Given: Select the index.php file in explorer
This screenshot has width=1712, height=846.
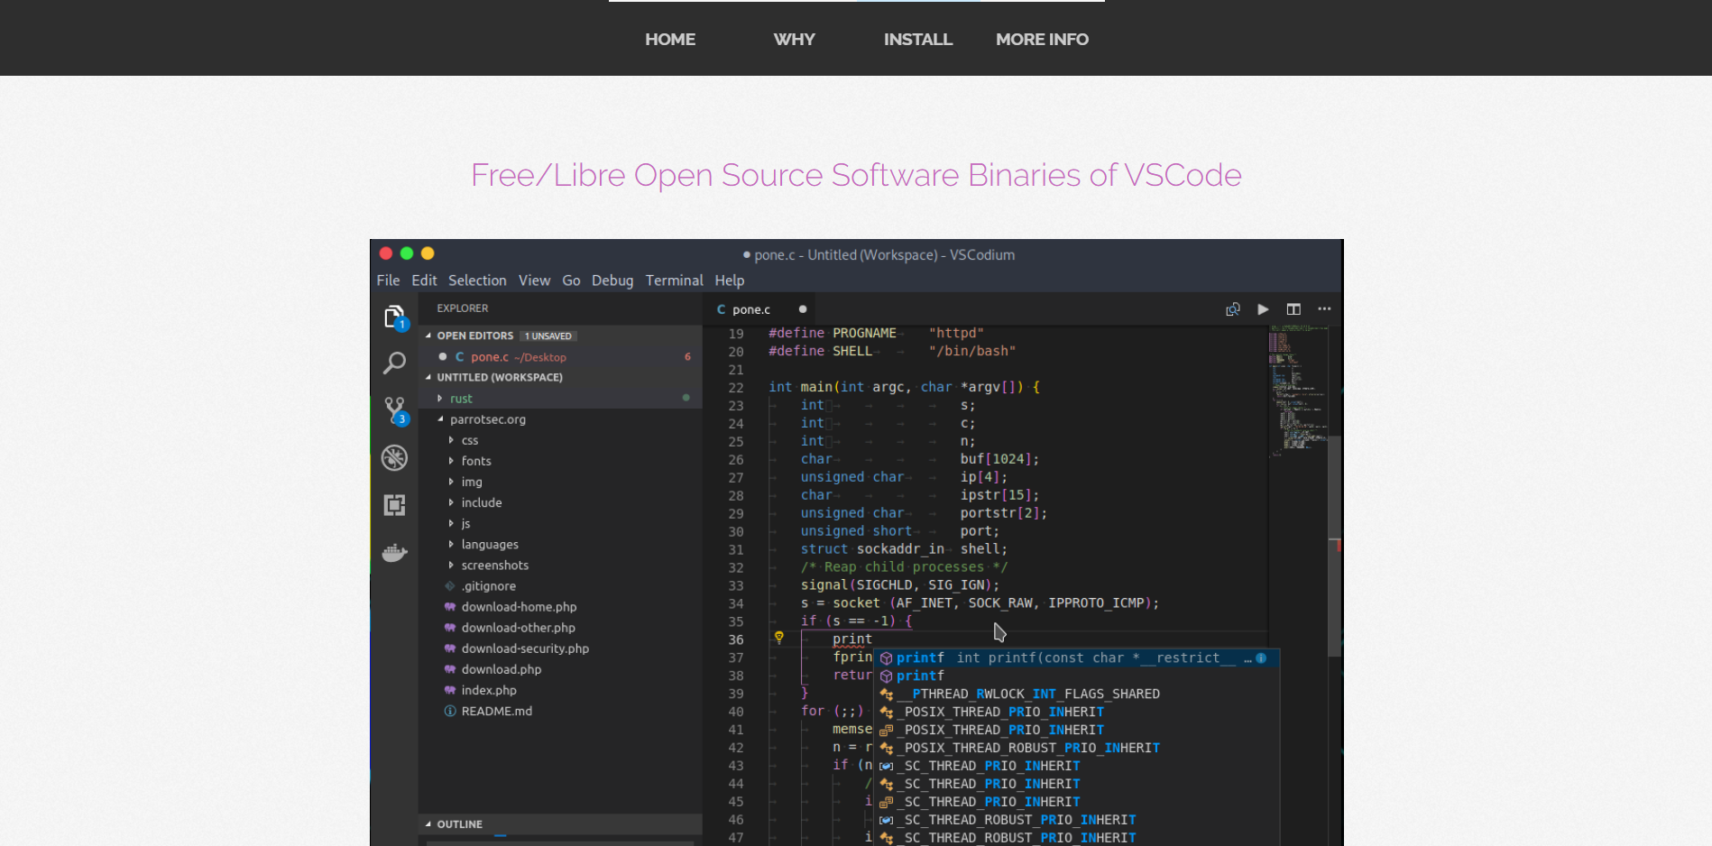Looking at the screenshot, I should click(x=489, y=691).
